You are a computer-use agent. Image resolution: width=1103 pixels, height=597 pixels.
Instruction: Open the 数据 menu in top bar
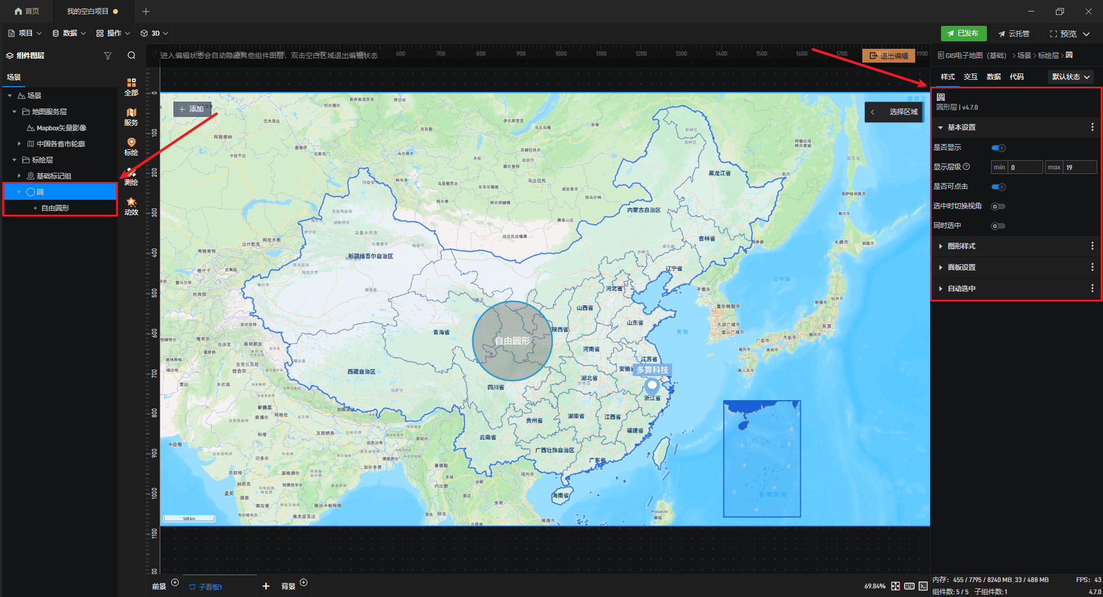(69, 33)
